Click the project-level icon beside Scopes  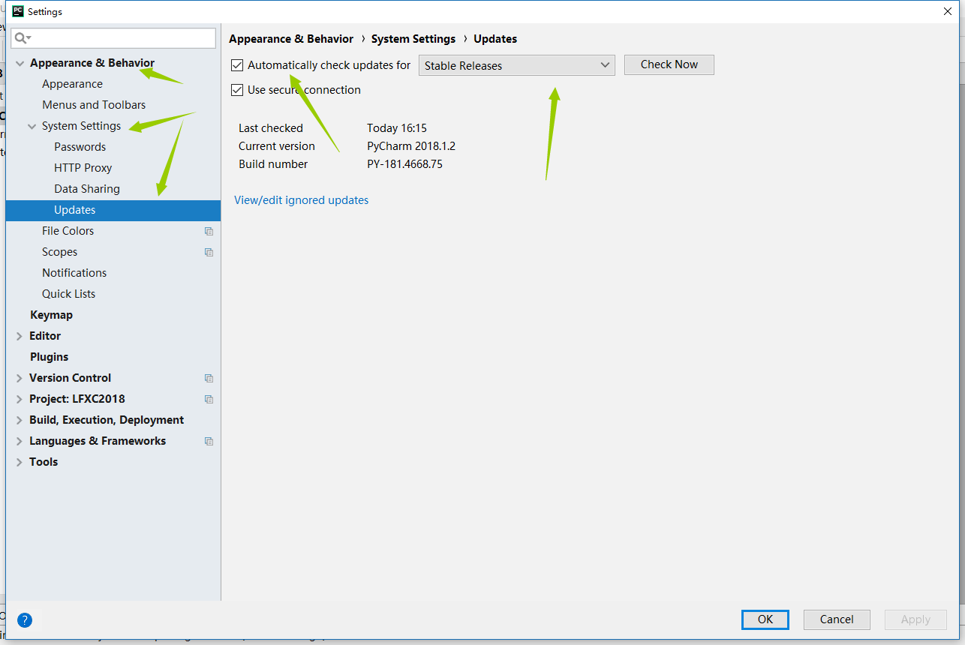click(209, 252)
